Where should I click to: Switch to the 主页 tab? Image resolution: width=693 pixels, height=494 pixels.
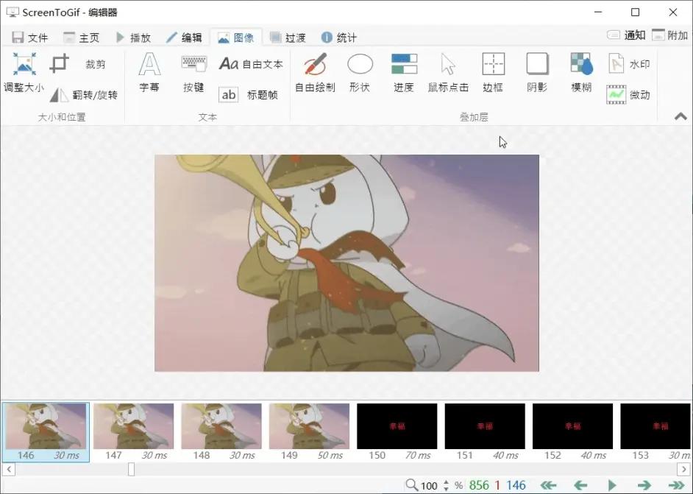[x=82, y=38]
